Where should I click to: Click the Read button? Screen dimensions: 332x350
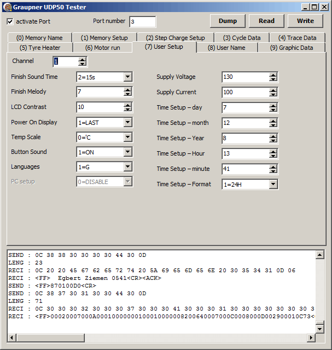point(266,21)
